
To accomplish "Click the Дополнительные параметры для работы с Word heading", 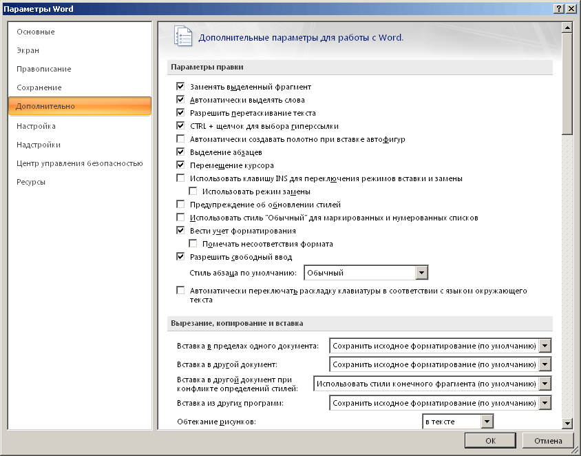I will [301, 37].
